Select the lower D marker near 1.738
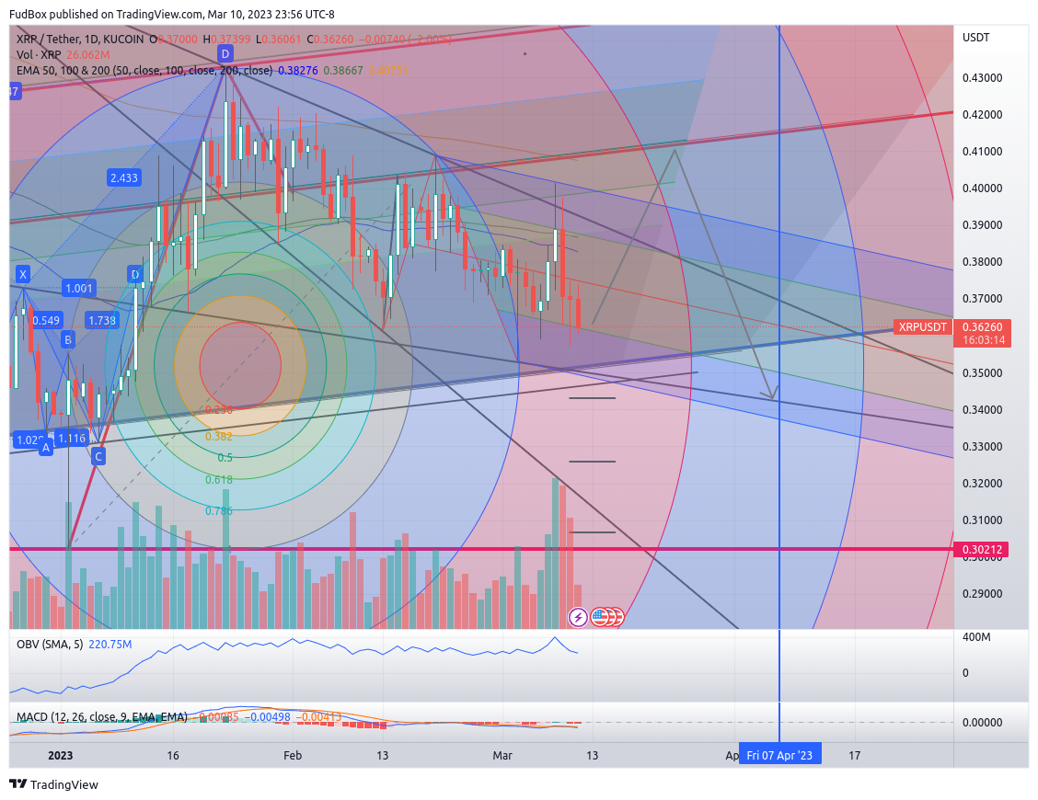The width and height of the screenshot is (1038, 800). (x=135, y=275)
